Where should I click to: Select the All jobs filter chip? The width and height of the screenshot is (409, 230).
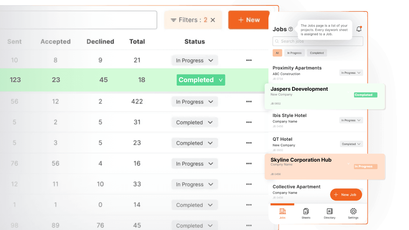tap(277, 53)
